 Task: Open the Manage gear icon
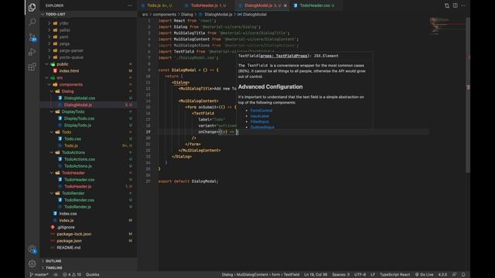(32, 263)
